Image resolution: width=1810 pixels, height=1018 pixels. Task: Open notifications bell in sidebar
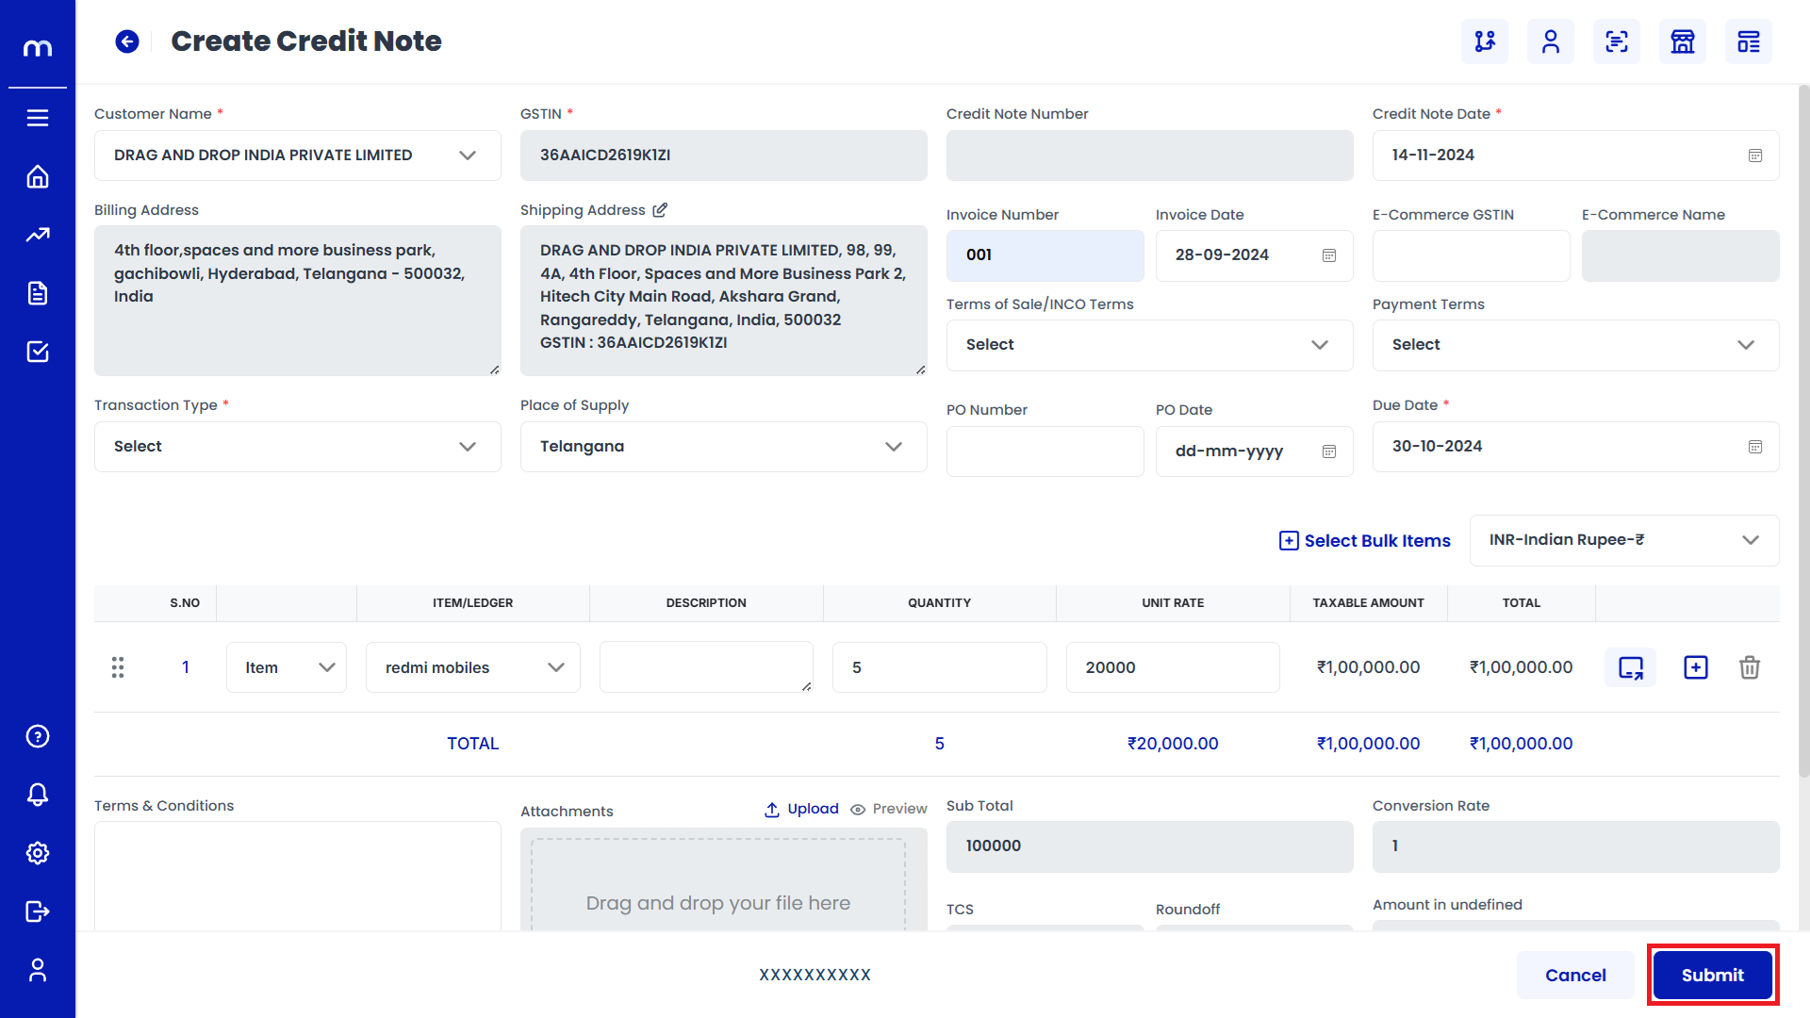click(38, 795)
